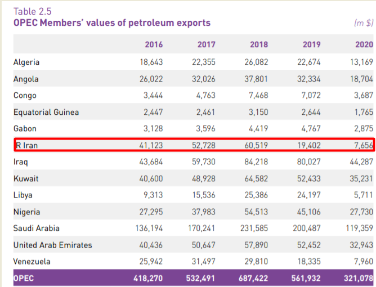Screen dimensions: 376x287
Task: Select the IR Iran row label
Action: [x=26, y=145]
